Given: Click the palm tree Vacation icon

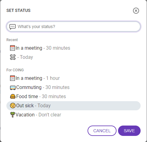Looking at the screenshot, I should coord(13,115).
